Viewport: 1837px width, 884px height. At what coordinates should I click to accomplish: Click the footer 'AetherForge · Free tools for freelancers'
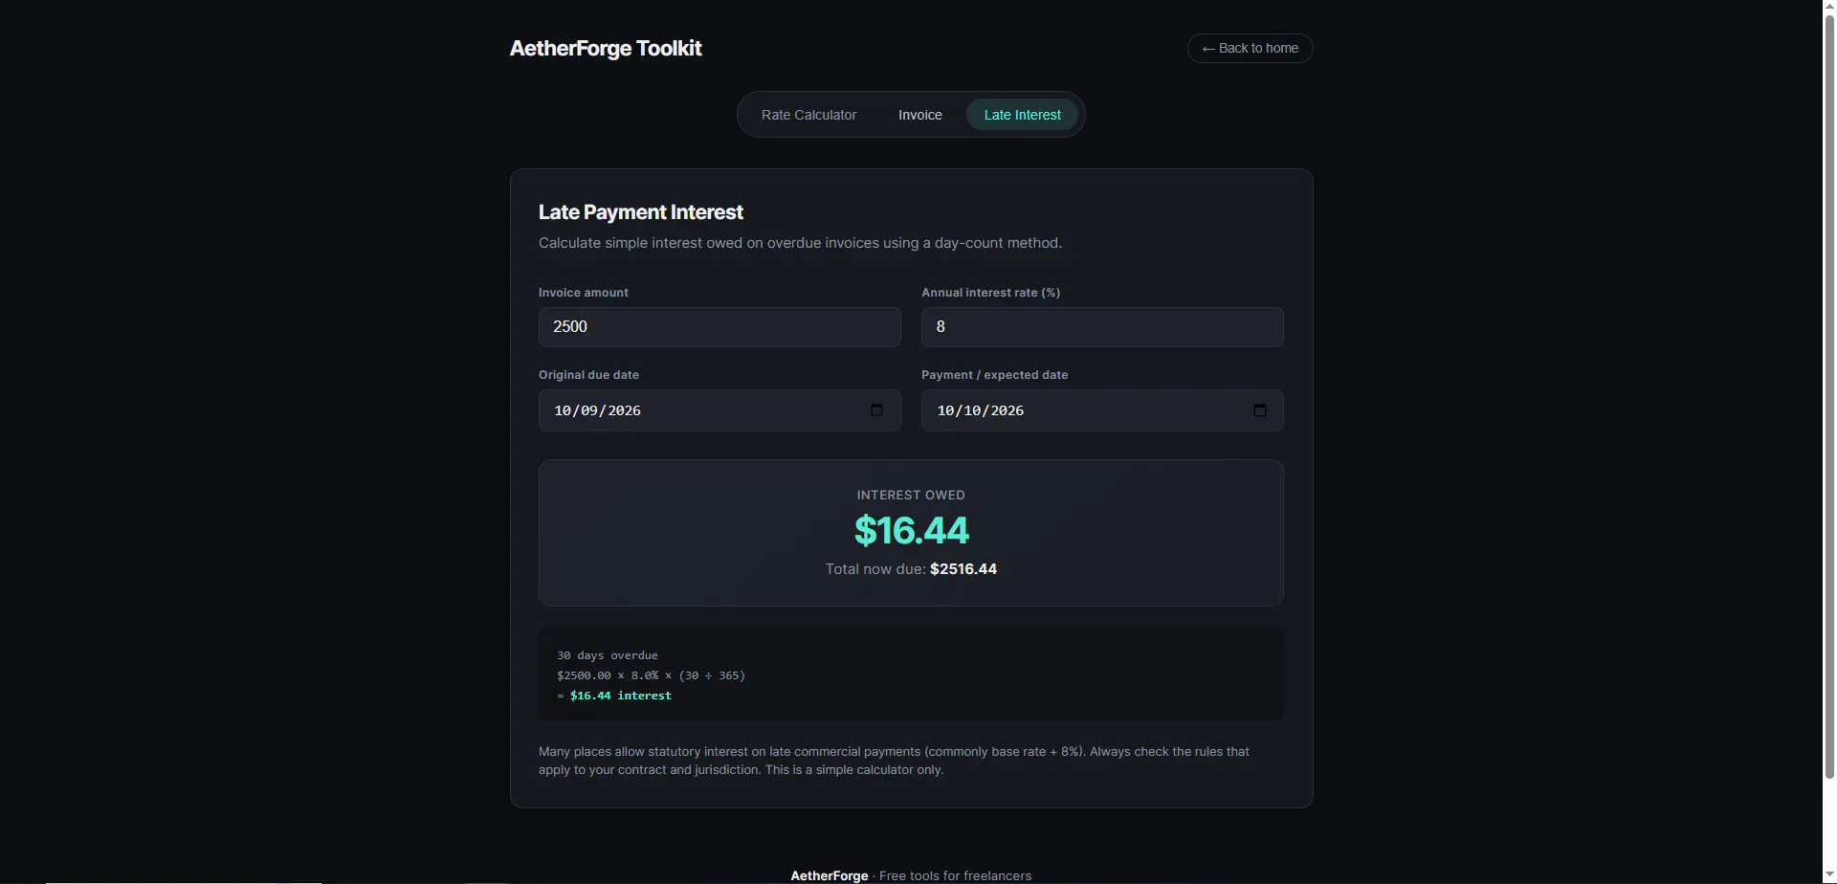(x=911, y=875)
